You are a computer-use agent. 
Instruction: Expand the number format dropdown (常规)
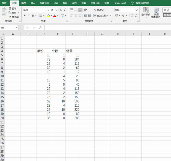coord(136,10)
